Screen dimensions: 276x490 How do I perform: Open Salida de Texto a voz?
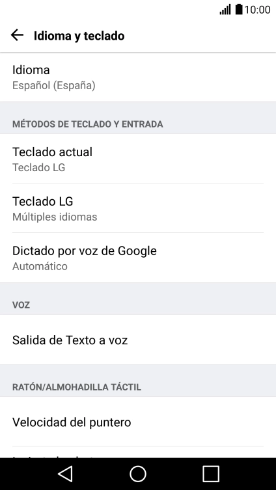tap(138, 340)
